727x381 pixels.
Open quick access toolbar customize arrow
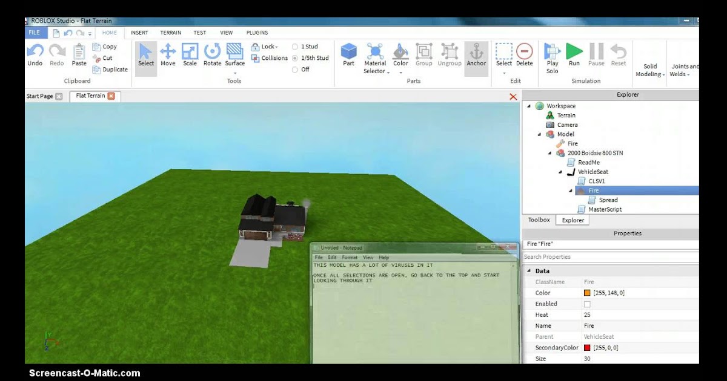(x=90, y=33)
